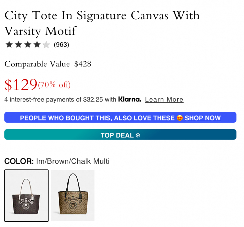Viewport: 244px width, 227px height.
Task: Click the first filled rating star
Action: pos(9,45)
